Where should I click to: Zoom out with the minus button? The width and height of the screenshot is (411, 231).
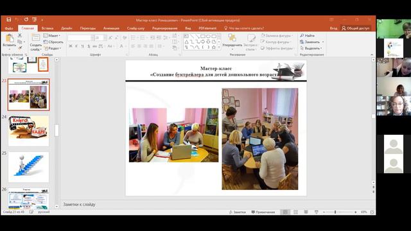[324, 212]
